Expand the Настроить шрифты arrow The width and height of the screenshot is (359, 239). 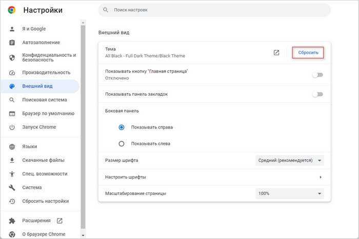(321, 177)
